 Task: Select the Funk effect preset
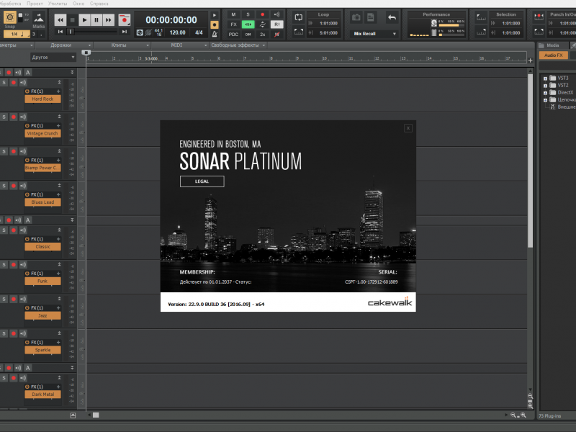coord(42,282)
